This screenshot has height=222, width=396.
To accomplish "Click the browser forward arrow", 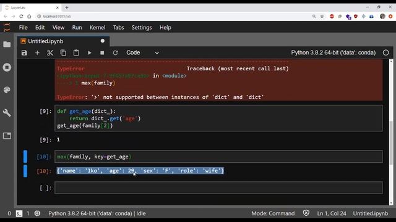I will click(x=13, y=17).
